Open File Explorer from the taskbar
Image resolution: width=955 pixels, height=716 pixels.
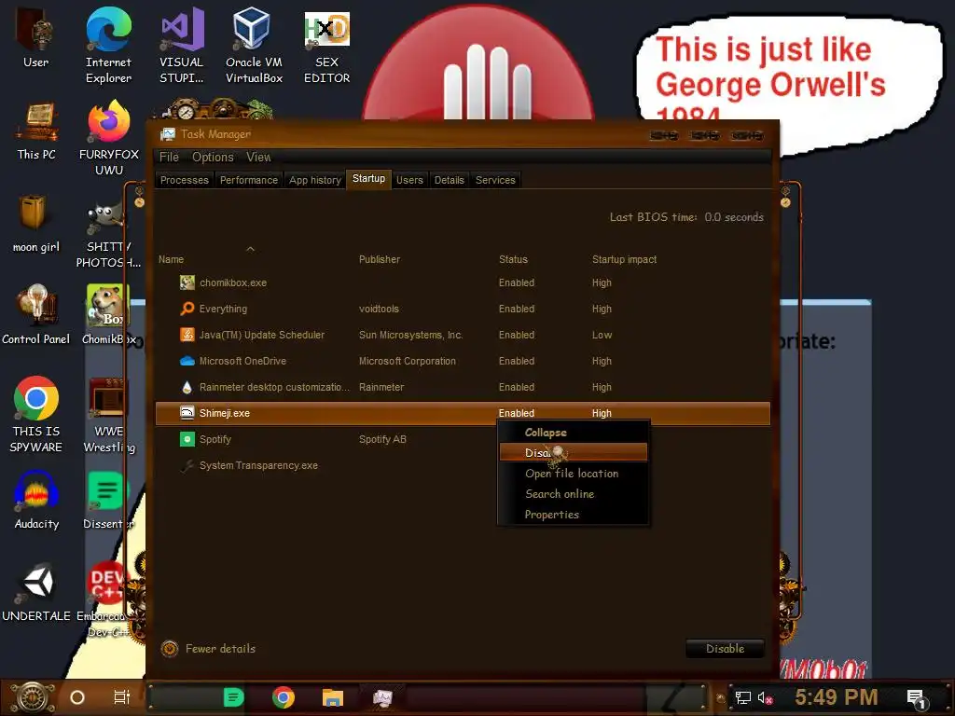click(333, 697)
